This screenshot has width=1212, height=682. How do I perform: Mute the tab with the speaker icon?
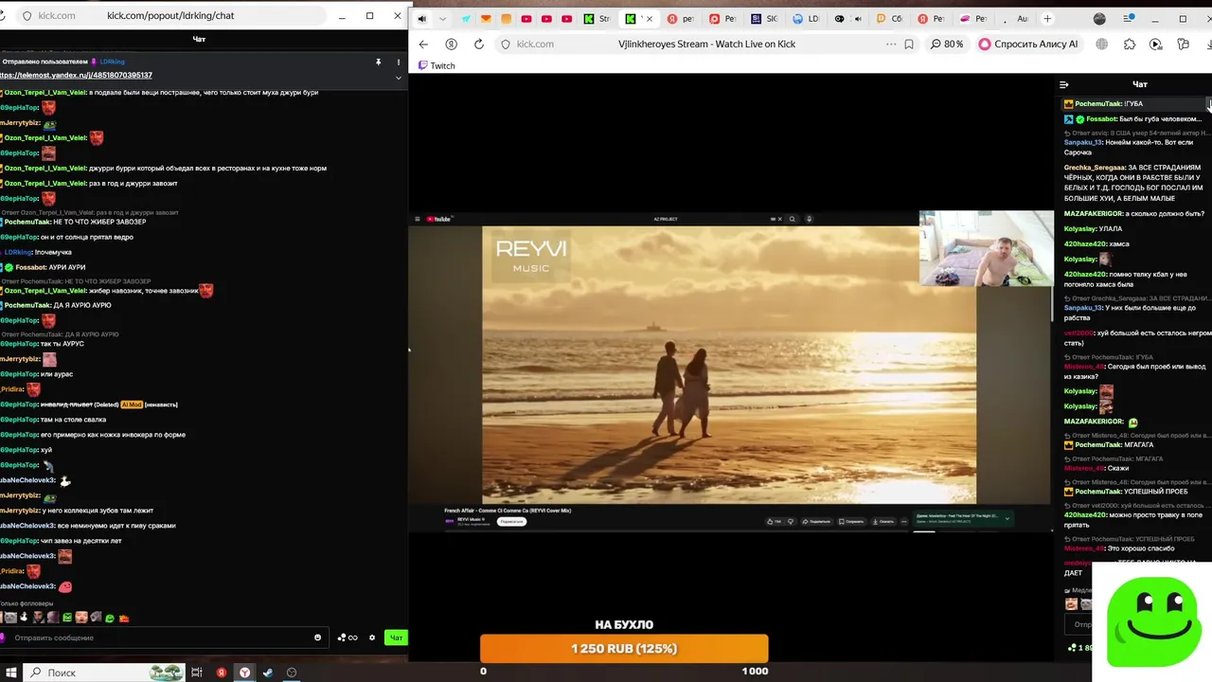(421, 18)
